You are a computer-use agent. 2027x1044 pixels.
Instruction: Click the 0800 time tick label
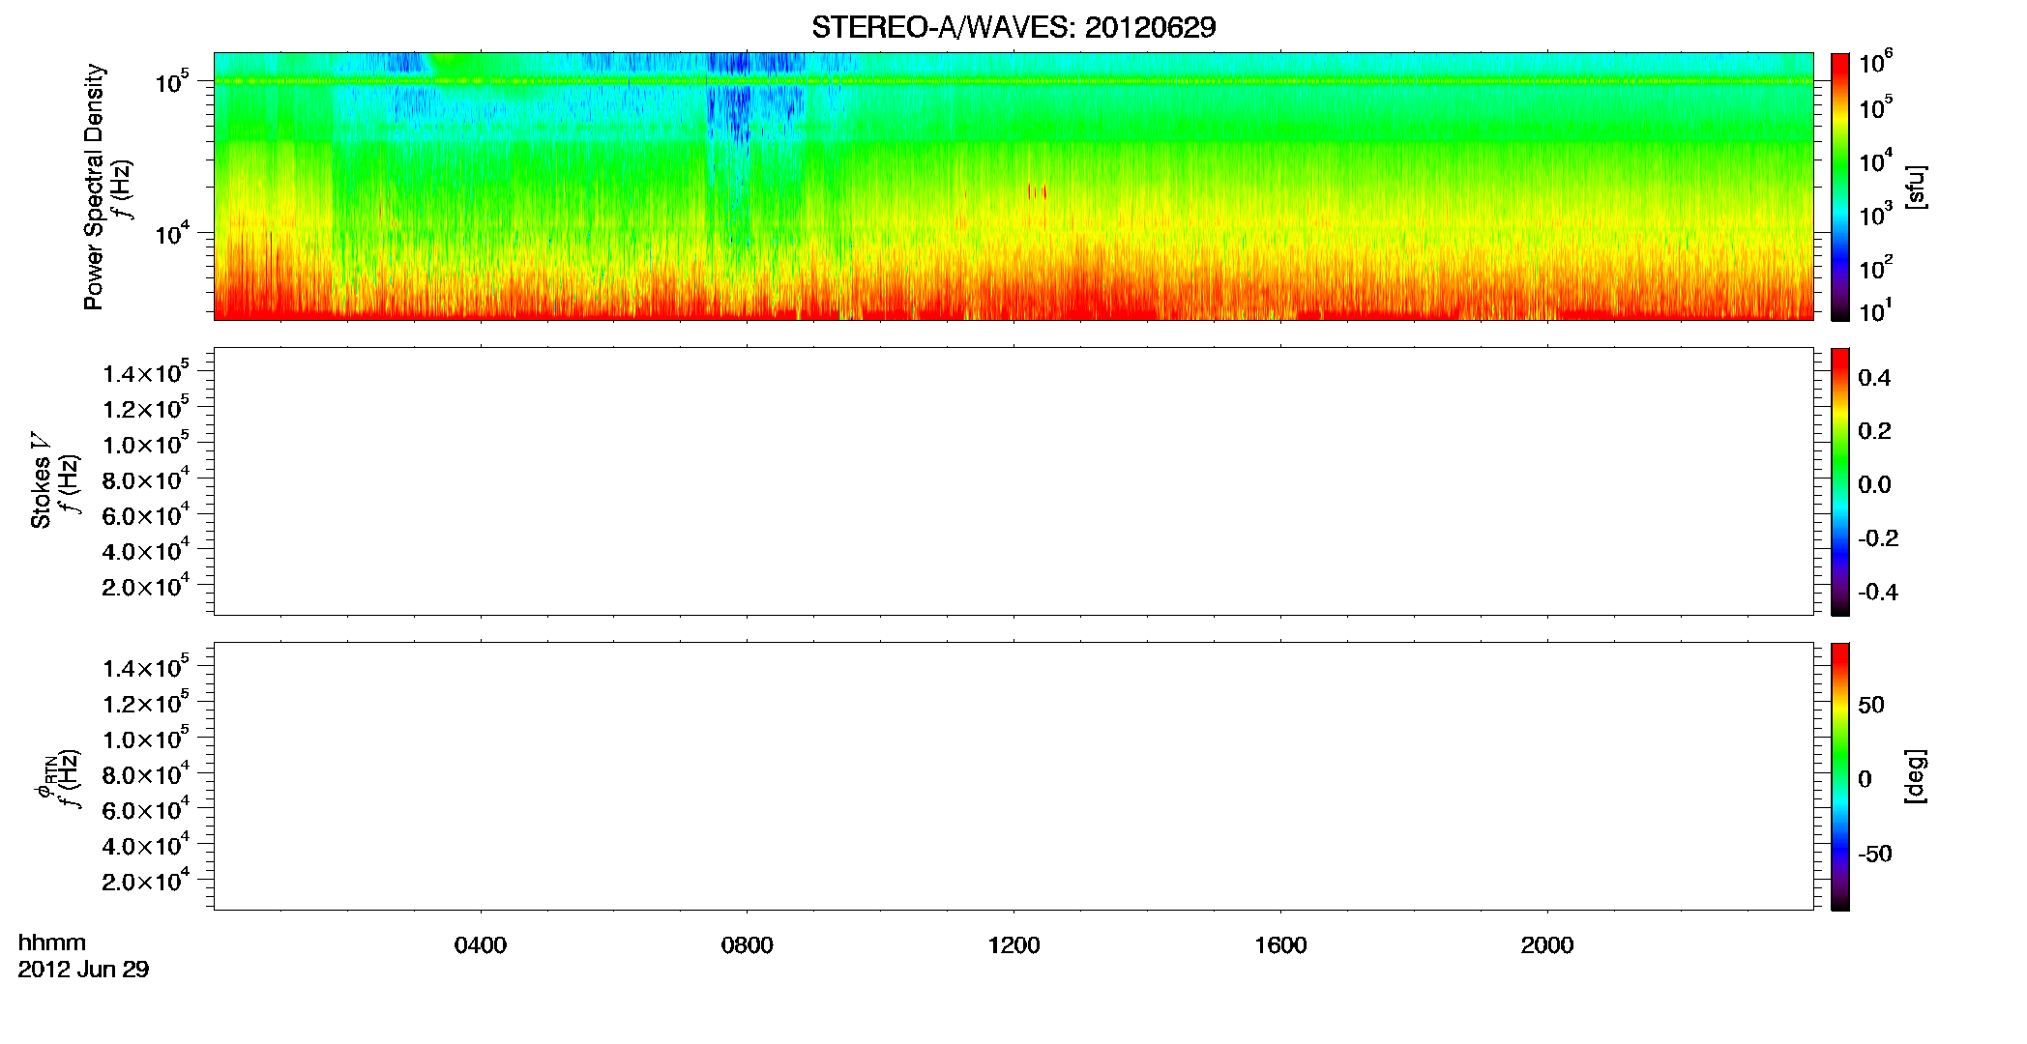(x=748, y=945)
